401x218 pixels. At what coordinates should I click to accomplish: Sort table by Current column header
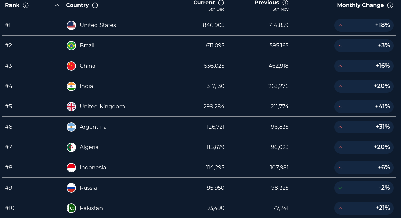pyautogui.click(x=204, y=3)
